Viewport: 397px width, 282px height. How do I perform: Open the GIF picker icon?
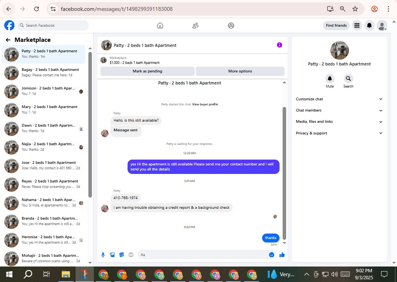click(x=131, y=254)
